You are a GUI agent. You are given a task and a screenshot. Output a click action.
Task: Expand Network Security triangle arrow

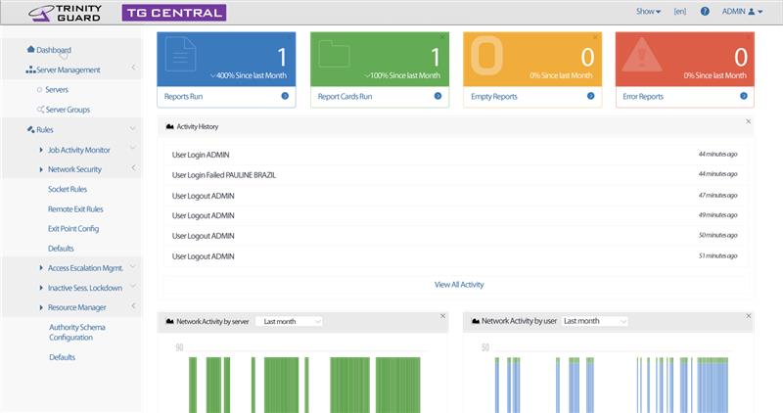[x=41, y=169]
